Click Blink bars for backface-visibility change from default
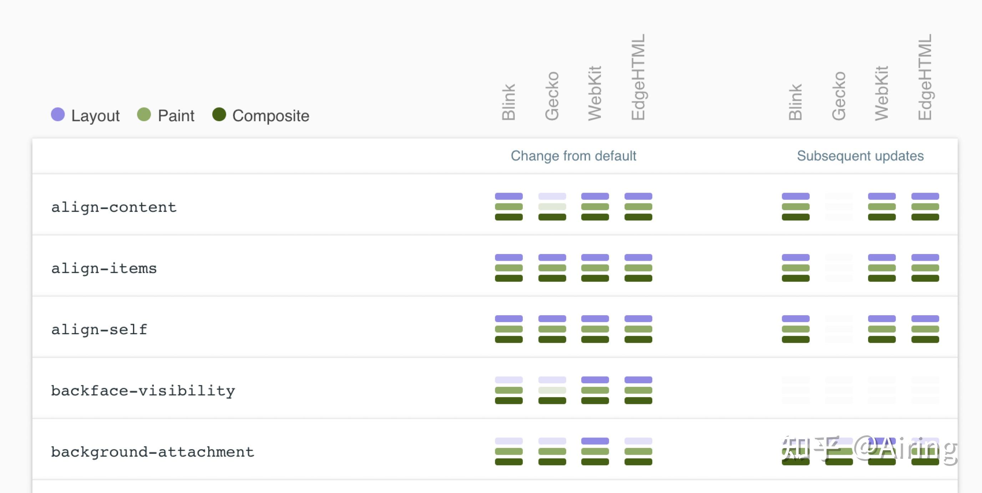 pyautogui.click(x=508, y=390)
